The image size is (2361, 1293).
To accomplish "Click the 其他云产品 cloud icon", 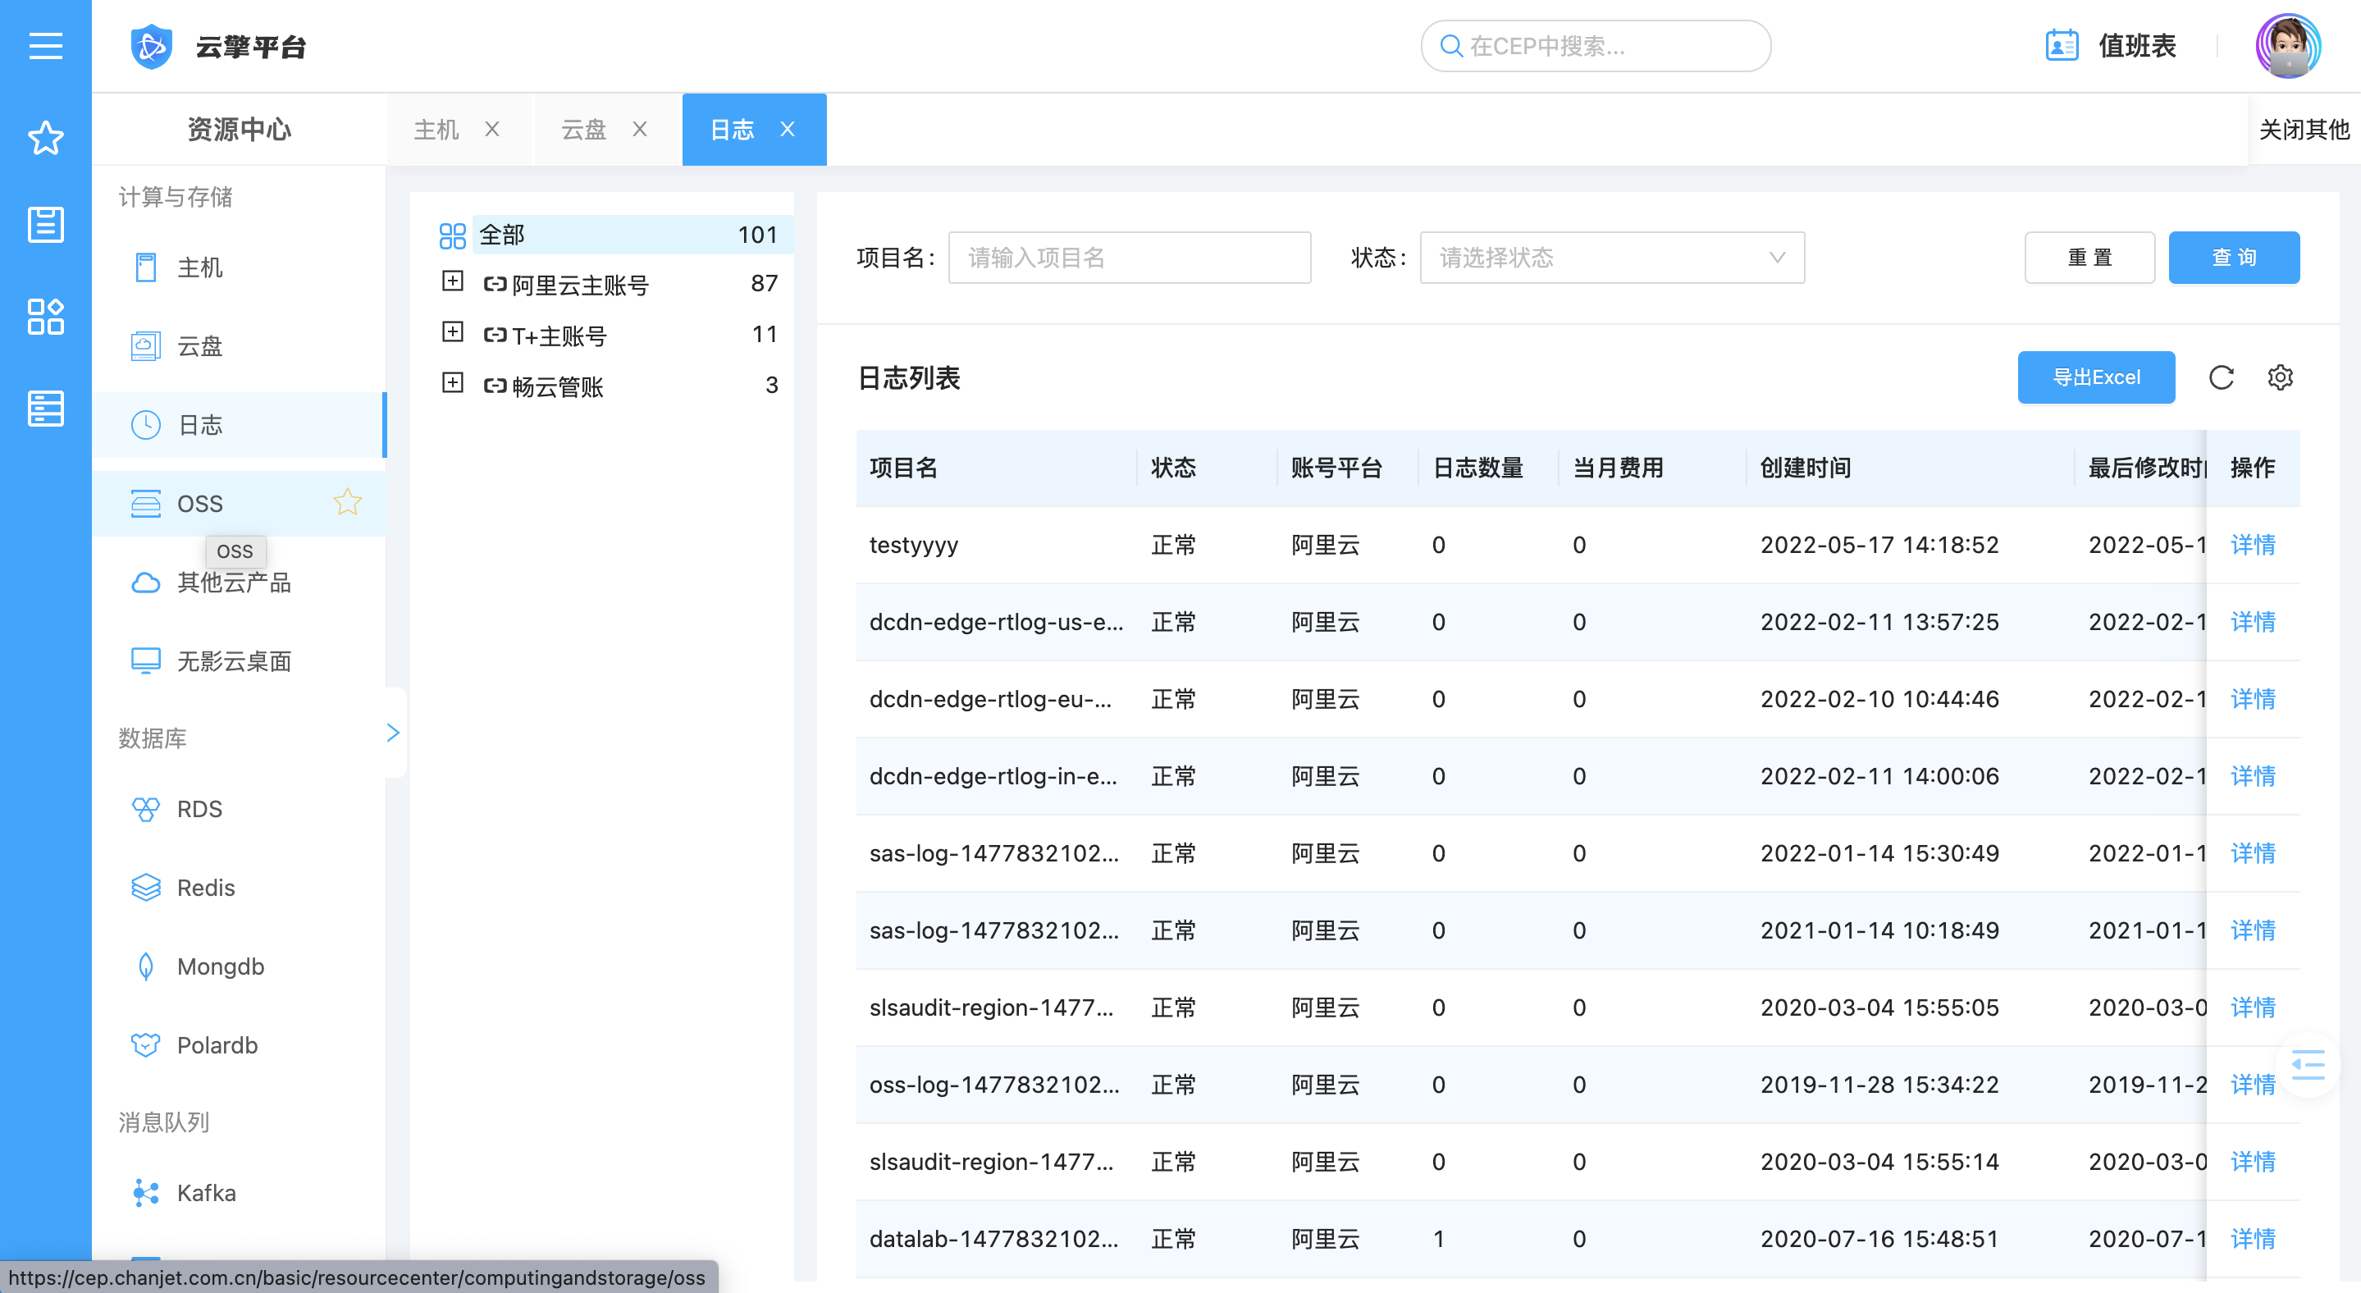I will (146, 583).
